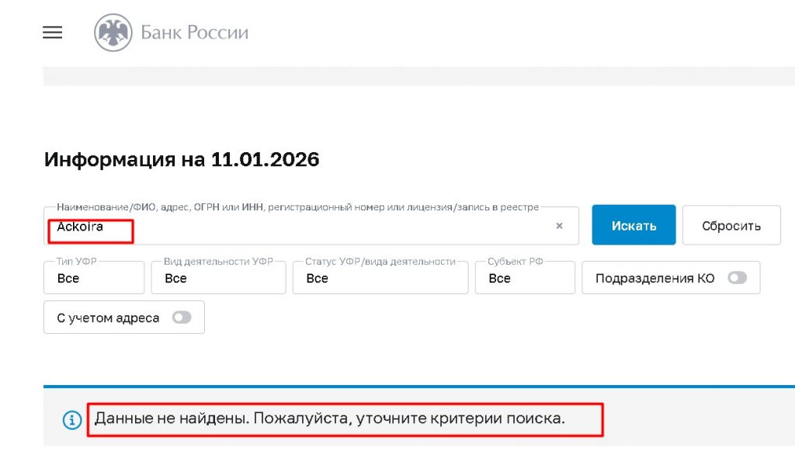Click the info circle icon in the message bar
This screenshot has height=472, width=795.
(71, 419)
